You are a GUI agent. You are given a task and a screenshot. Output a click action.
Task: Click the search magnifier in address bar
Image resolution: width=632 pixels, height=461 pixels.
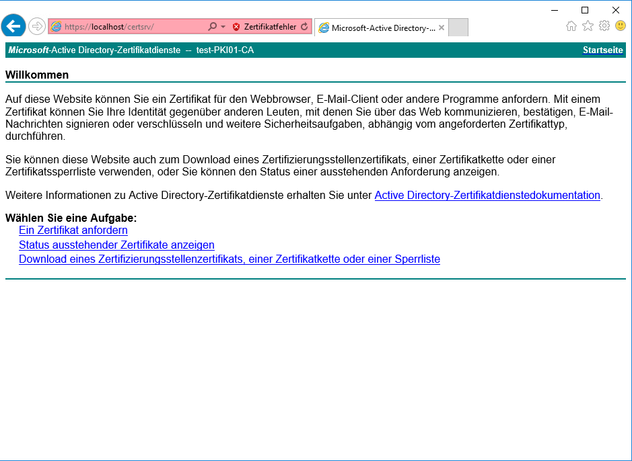pos(213,27)
